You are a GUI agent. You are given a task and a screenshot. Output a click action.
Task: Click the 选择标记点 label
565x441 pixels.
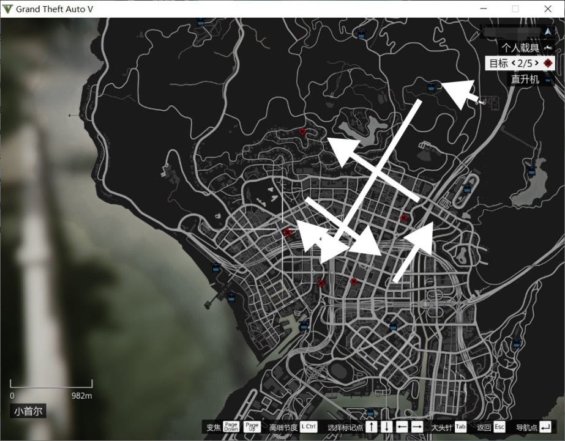345,428
